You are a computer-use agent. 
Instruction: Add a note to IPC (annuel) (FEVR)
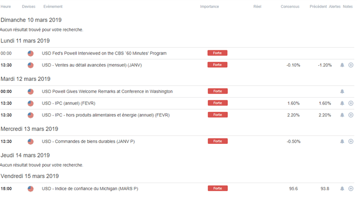click(351, 103)
